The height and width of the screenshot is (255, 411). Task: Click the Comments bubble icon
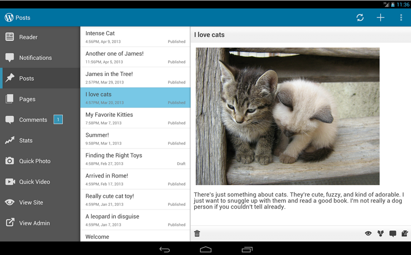point(10,120)
